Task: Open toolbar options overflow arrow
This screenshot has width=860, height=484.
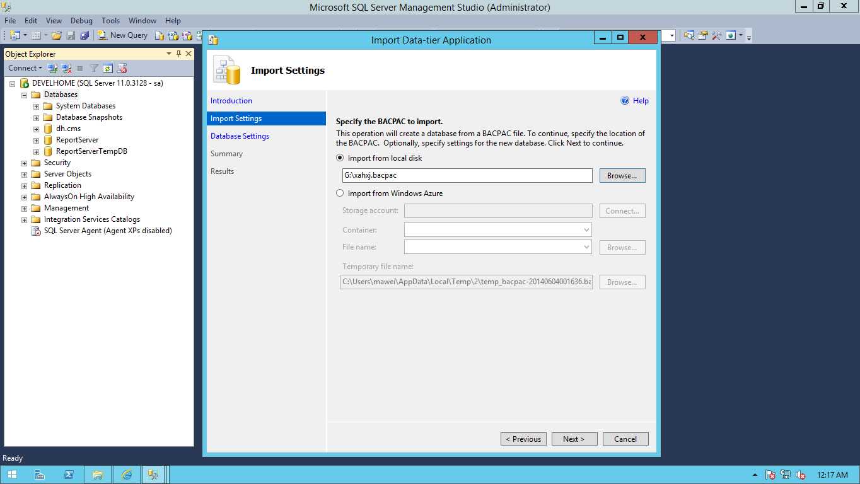Action: pos(748,37)
